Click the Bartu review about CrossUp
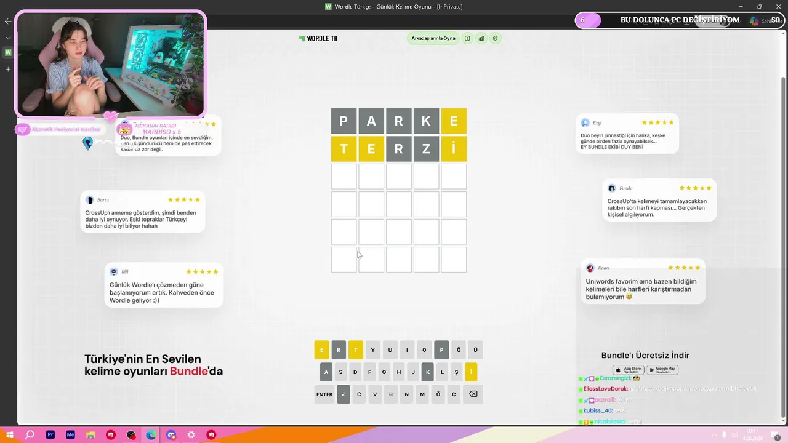Image resolution: width=788 pixels, height=443 pixels. point(143,212)
